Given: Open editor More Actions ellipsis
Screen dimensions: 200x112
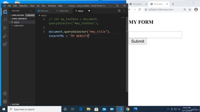Looking at the screenshot, I should point(124,11).
